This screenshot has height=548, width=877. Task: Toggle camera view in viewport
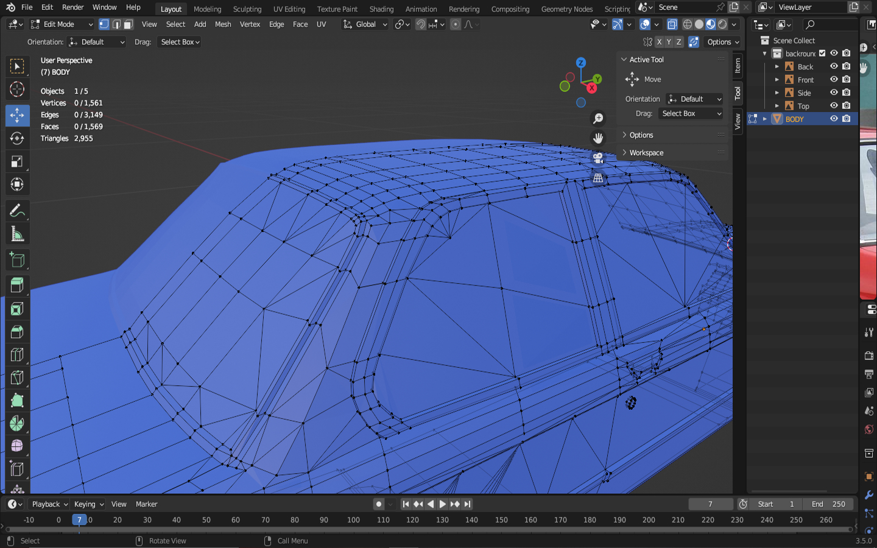point(598,158)
